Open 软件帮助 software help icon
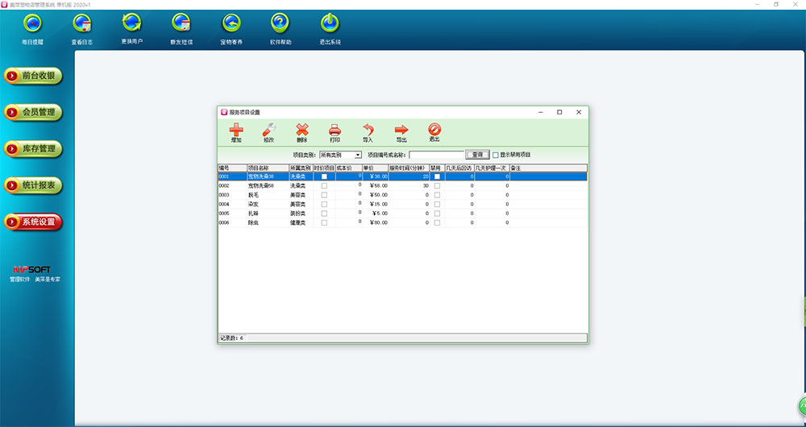 pyautogui.click(x=280, y=24)
